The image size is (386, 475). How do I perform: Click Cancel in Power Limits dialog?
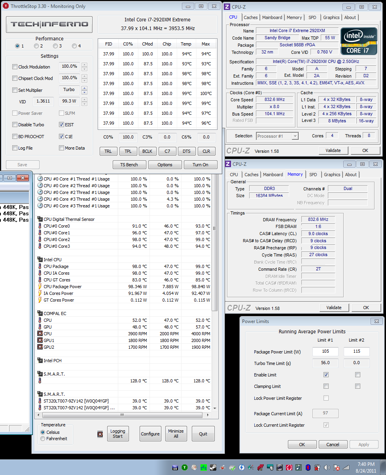tap(333, 445)
